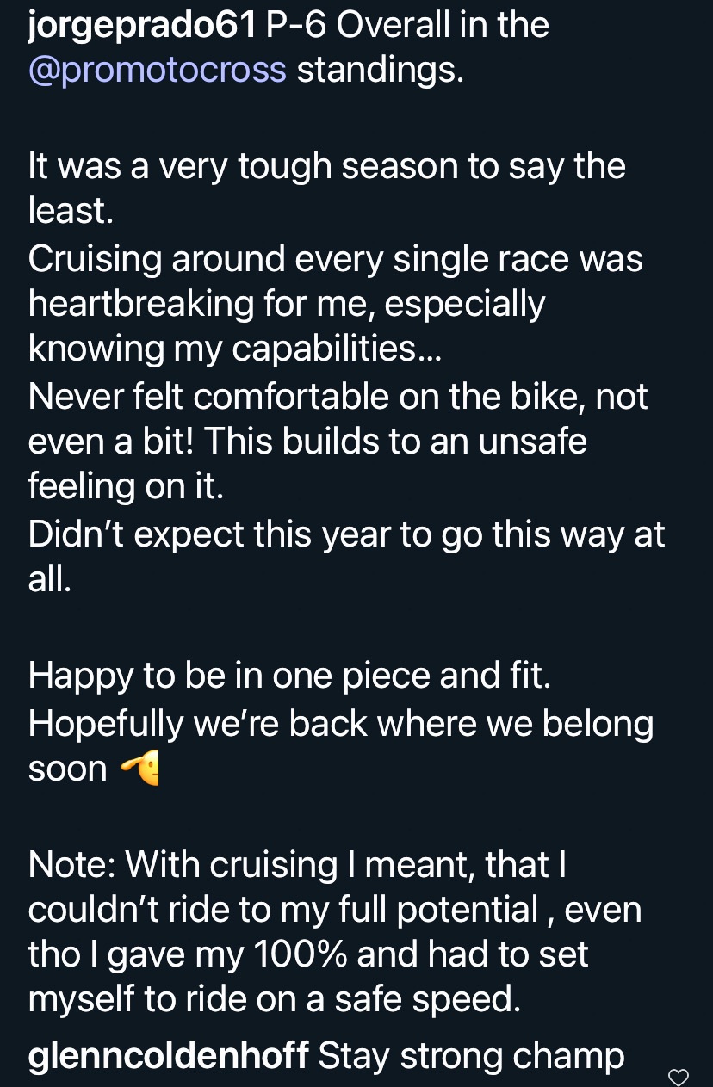Tap the saluting face emoji after 'soon'
The image size is (713, 1087).
pos(139,769)
